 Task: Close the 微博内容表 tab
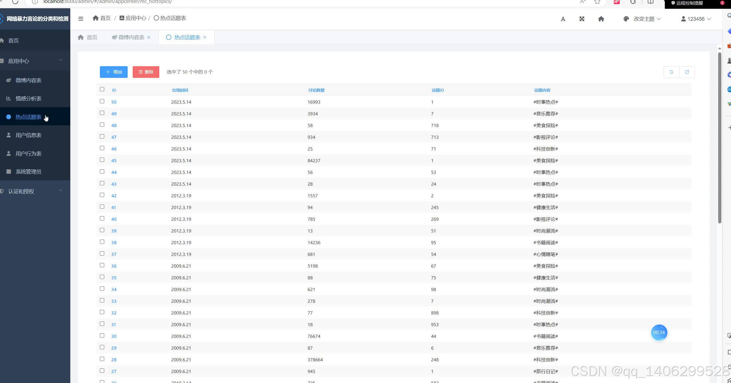pos(149,37)
